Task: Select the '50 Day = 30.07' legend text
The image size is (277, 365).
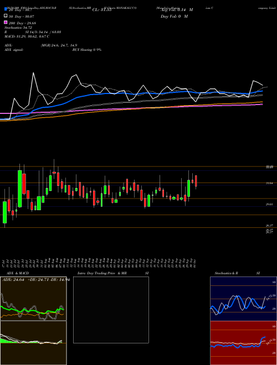Action: pyautogui.click(x=22, y=17)
